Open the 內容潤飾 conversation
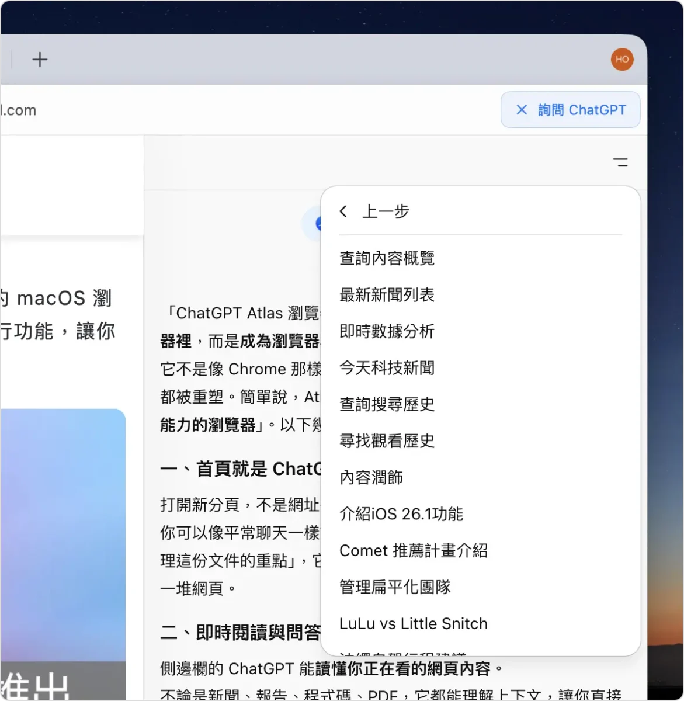This screenshot has width=684, height=701. [371, 477]
